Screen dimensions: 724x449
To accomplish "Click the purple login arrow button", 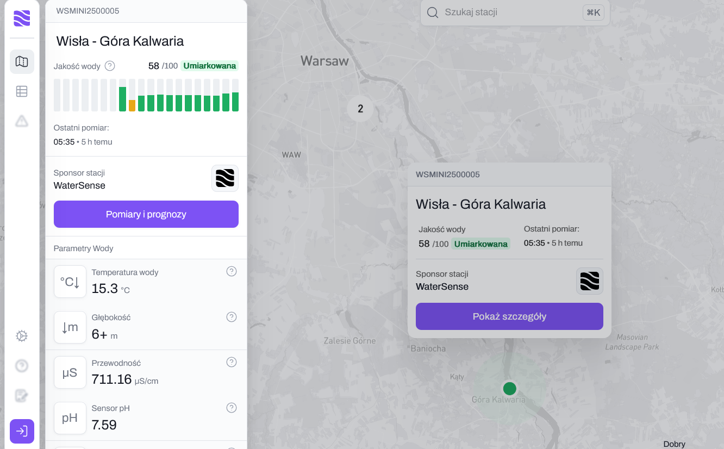I will click(x=22, y=431).
